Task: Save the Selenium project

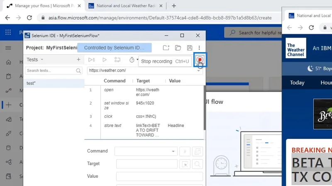Action: pos(190,48)
